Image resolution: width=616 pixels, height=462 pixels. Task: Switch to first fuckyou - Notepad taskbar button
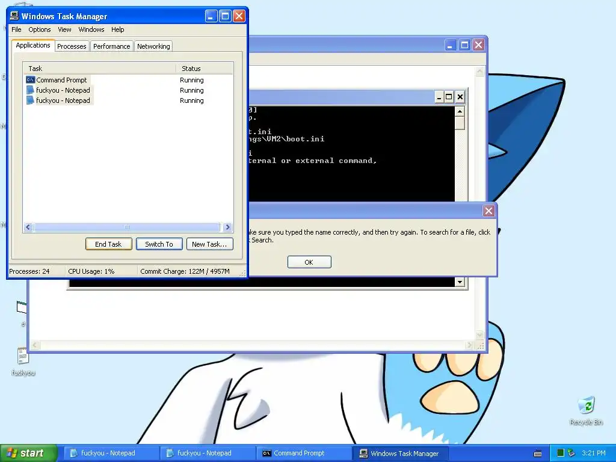coord(111,454)
